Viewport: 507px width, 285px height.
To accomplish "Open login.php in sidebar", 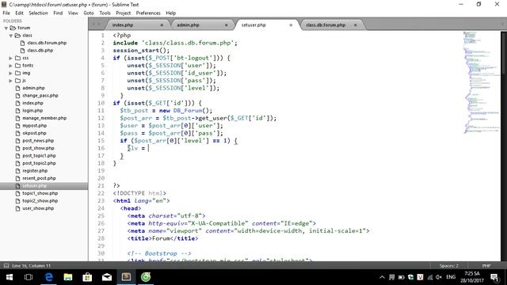I will (32, 111).
